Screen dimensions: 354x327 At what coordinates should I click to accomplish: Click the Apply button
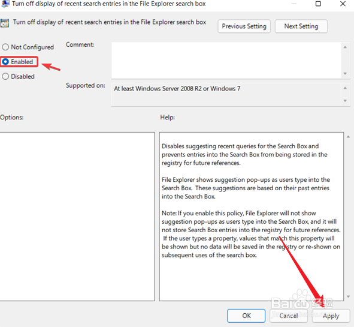pyautogui.click(x=331, y=316)
